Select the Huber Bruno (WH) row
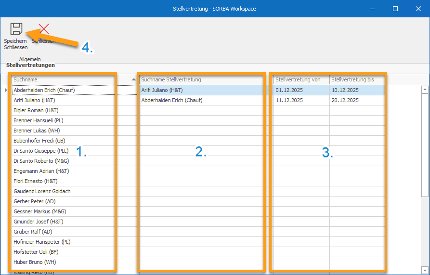This screenshot has height=275, width=430. tap(35, 262)
